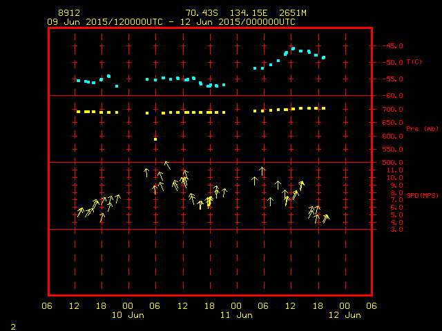
Task: Click the station ID 8912
Action: click(x=69, y=13)
